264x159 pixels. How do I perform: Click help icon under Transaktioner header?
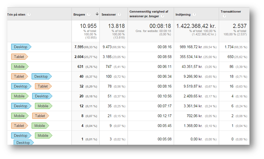224,16
